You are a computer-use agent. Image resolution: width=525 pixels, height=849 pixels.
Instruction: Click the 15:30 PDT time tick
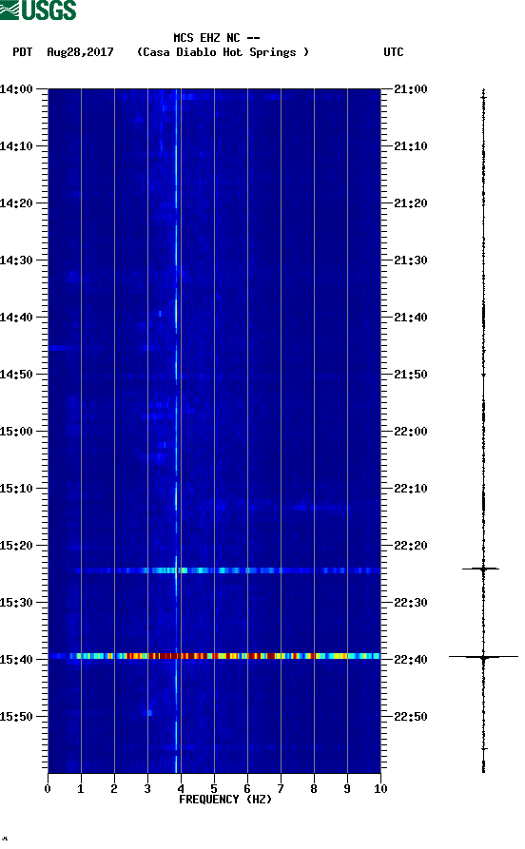click(16, 602)
